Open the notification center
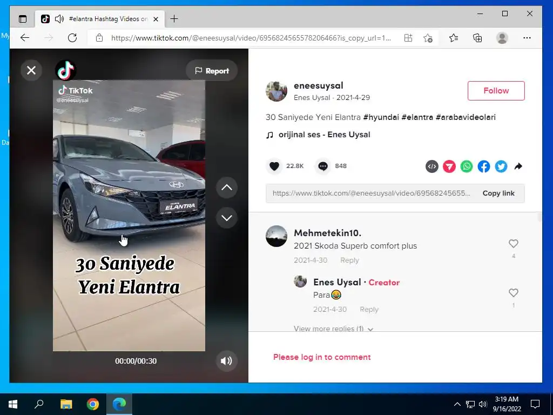This screenshot has width=553, height=415. tap(535, 404)
